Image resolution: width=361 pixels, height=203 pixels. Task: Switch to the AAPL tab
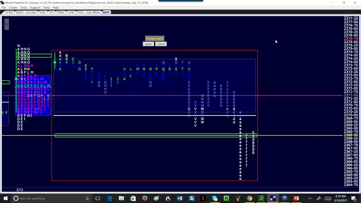[x=43, y=12]
